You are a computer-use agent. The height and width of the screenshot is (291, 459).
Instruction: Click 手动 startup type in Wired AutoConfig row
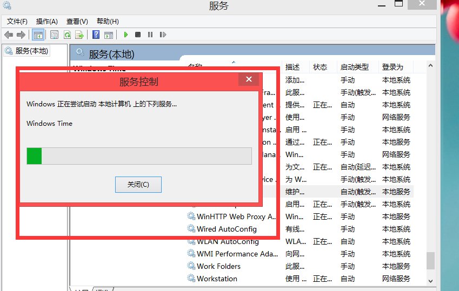[x=348, y=229]
